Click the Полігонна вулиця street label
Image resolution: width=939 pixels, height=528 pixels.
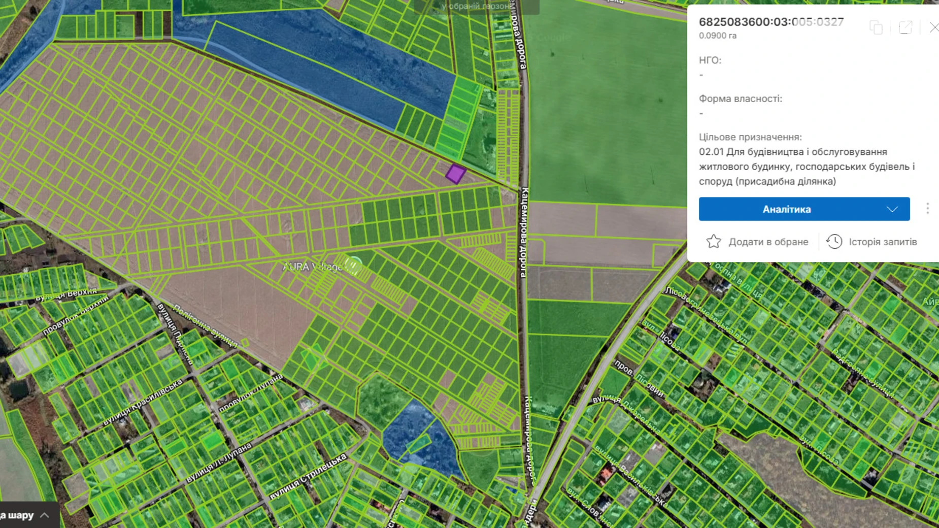(x=206, y=326)
